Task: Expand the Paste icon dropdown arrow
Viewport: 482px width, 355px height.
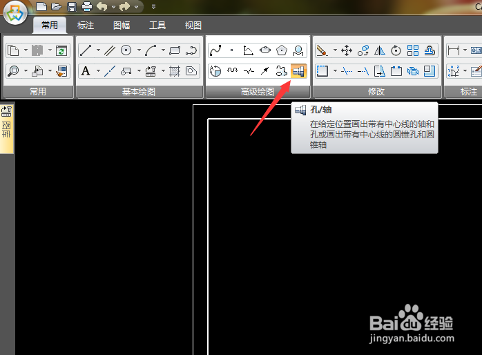Action: [x=50, y=50]
